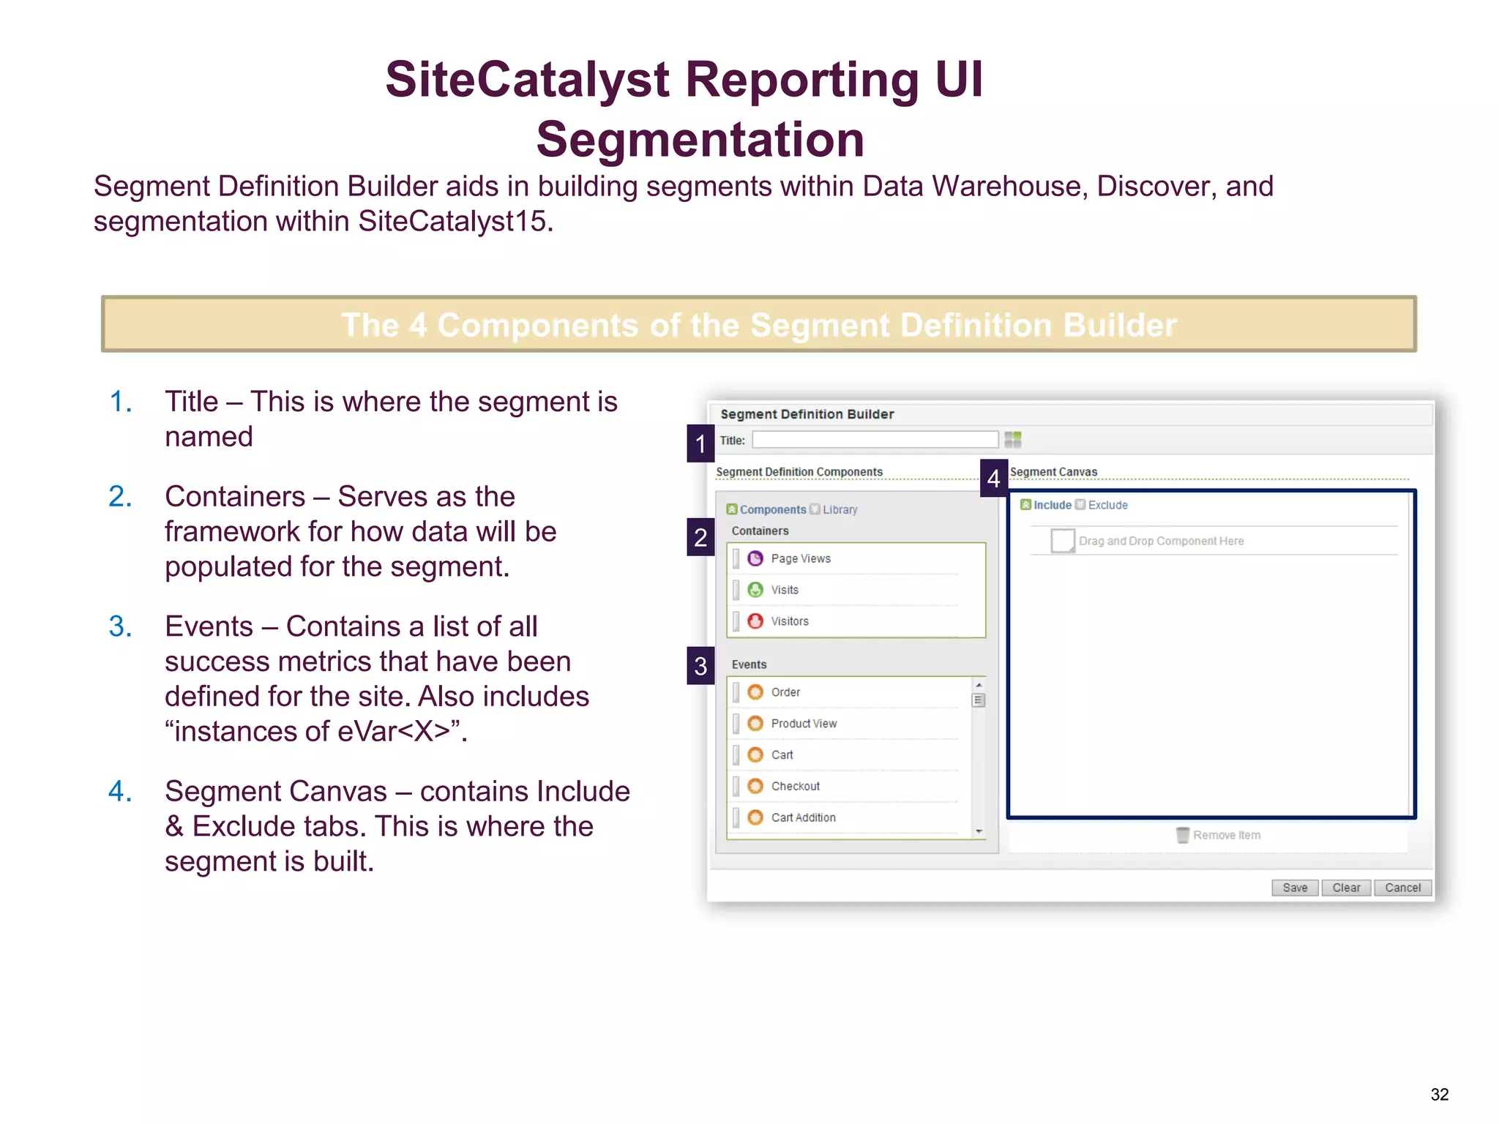Click the drag handle of Page Views row

[x=736, y=558]
